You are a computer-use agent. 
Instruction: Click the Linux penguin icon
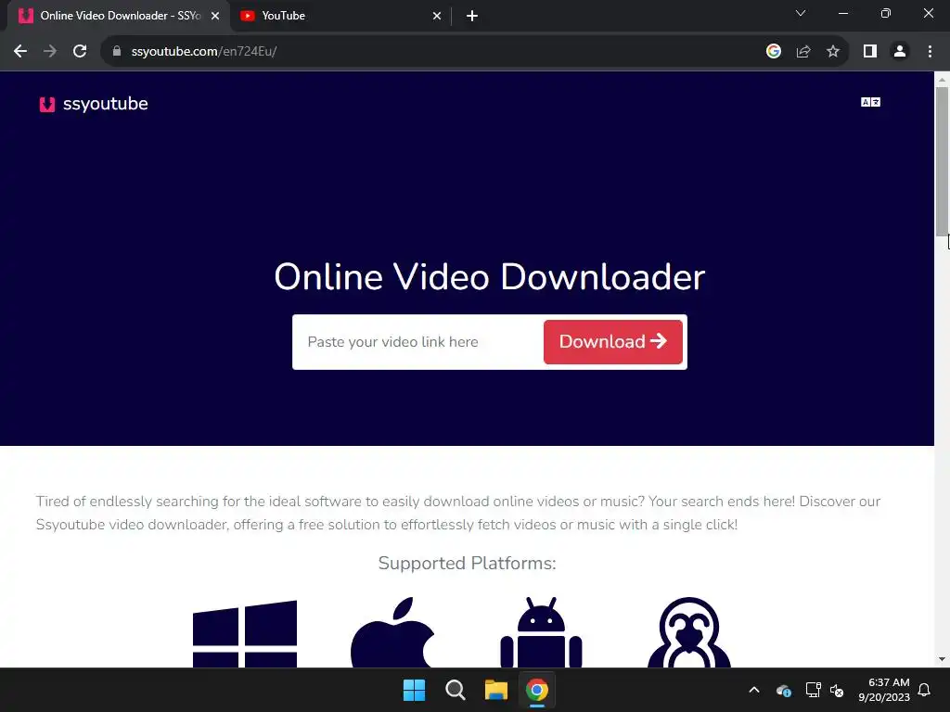[x=689, y=632]
